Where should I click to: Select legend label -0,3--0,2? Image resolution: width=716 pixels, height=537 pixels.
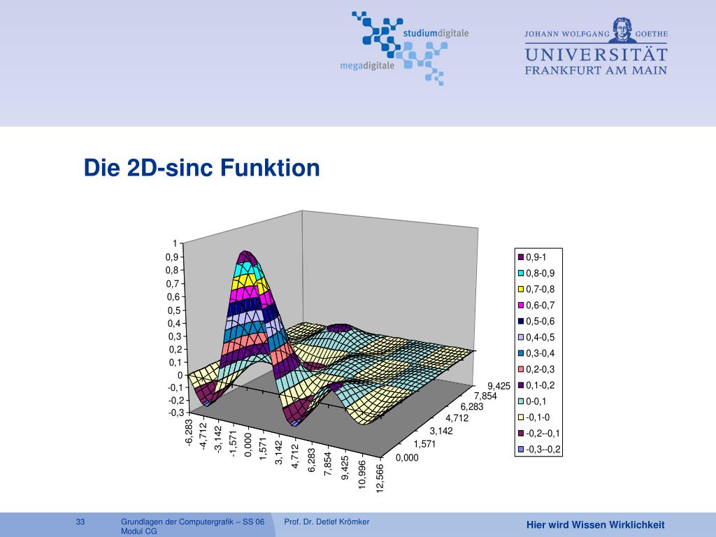(543, 450)
